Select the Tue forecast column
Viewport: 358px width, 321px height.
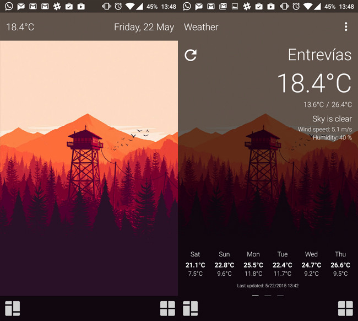tap(283, 264)
